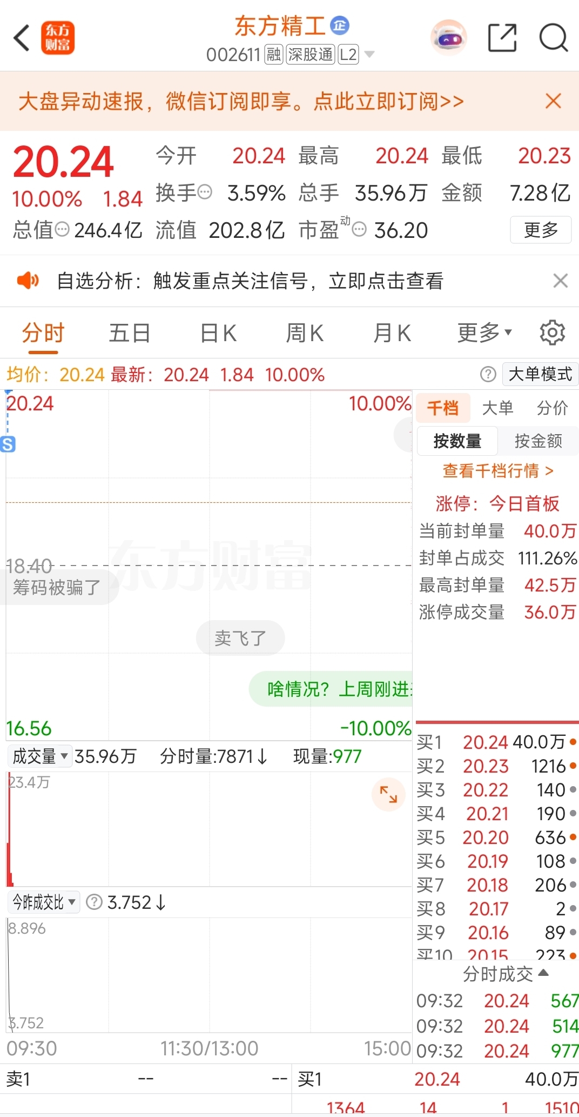The image size is (579, 1117).
Task: Switch to the 周K chart tab
Action: pos(305,333)
